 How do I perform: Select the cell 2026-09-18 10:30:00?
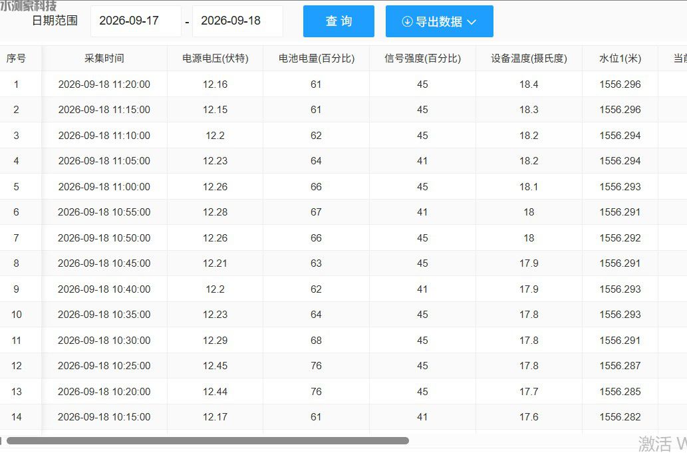tap(104, 341)
